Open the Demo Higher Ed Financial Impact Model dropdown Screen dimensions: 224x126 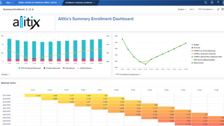(39, 2)
